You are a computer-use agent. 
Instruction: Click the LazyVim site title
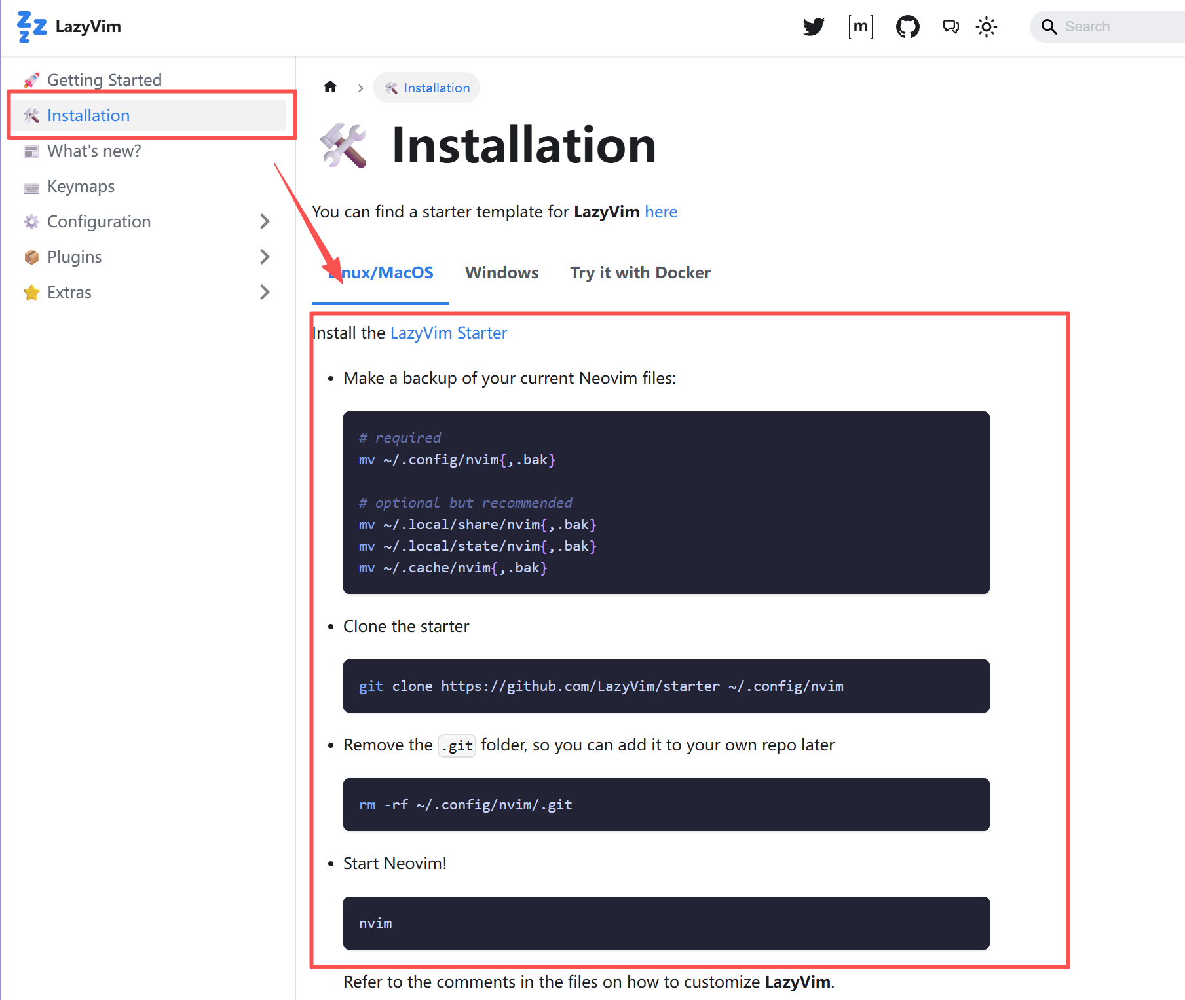point(88,27)
